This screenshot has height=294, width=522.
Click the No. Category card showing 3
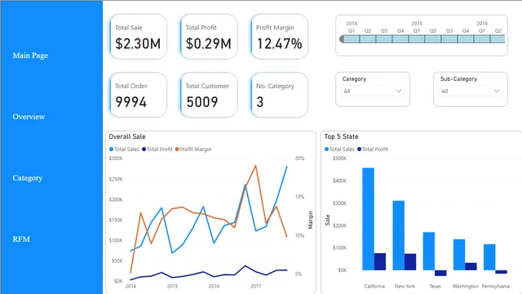(279, 95)
